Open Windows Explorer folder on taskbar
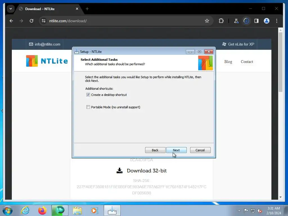 point(77,210)
